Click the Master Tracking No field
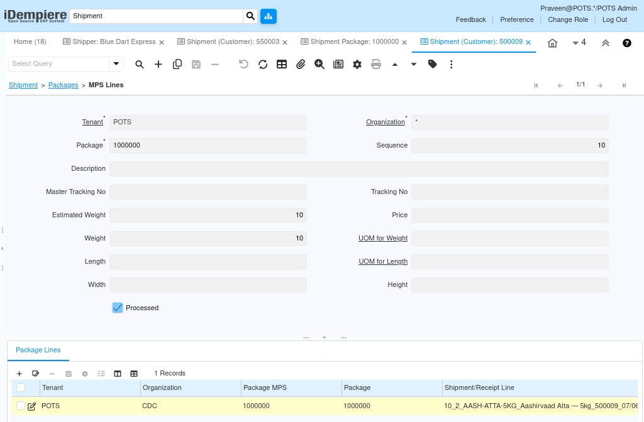The image size is (644, 422). (208, 192)
